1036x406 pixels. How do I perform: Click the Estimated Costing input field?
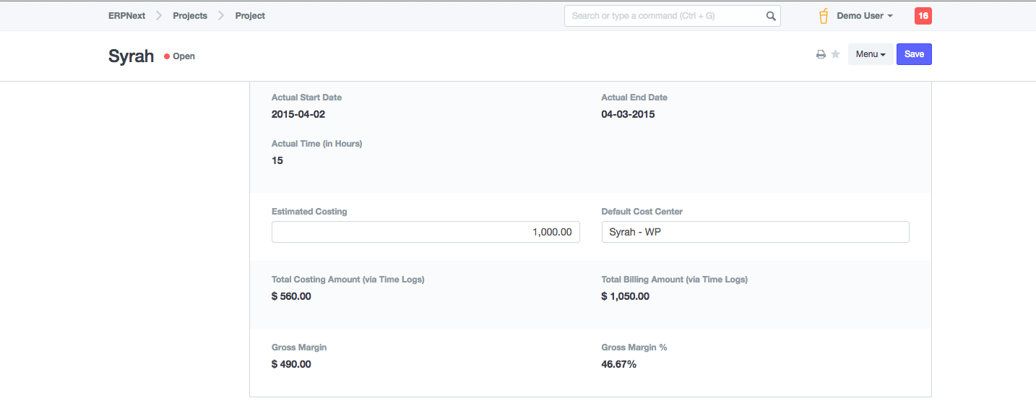click(x=426, y=232)
